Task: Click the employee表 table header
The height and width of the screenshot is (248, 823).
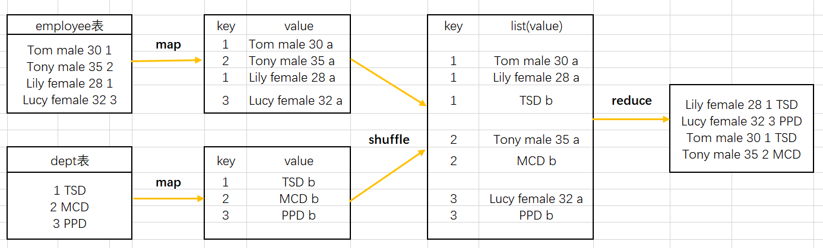Action: pyautogui.click(x=69, y=25)
